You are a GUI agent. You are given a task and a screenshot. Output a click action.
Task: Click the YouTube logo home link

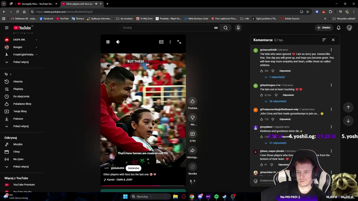pyautogui.click(x=22, y=28)
